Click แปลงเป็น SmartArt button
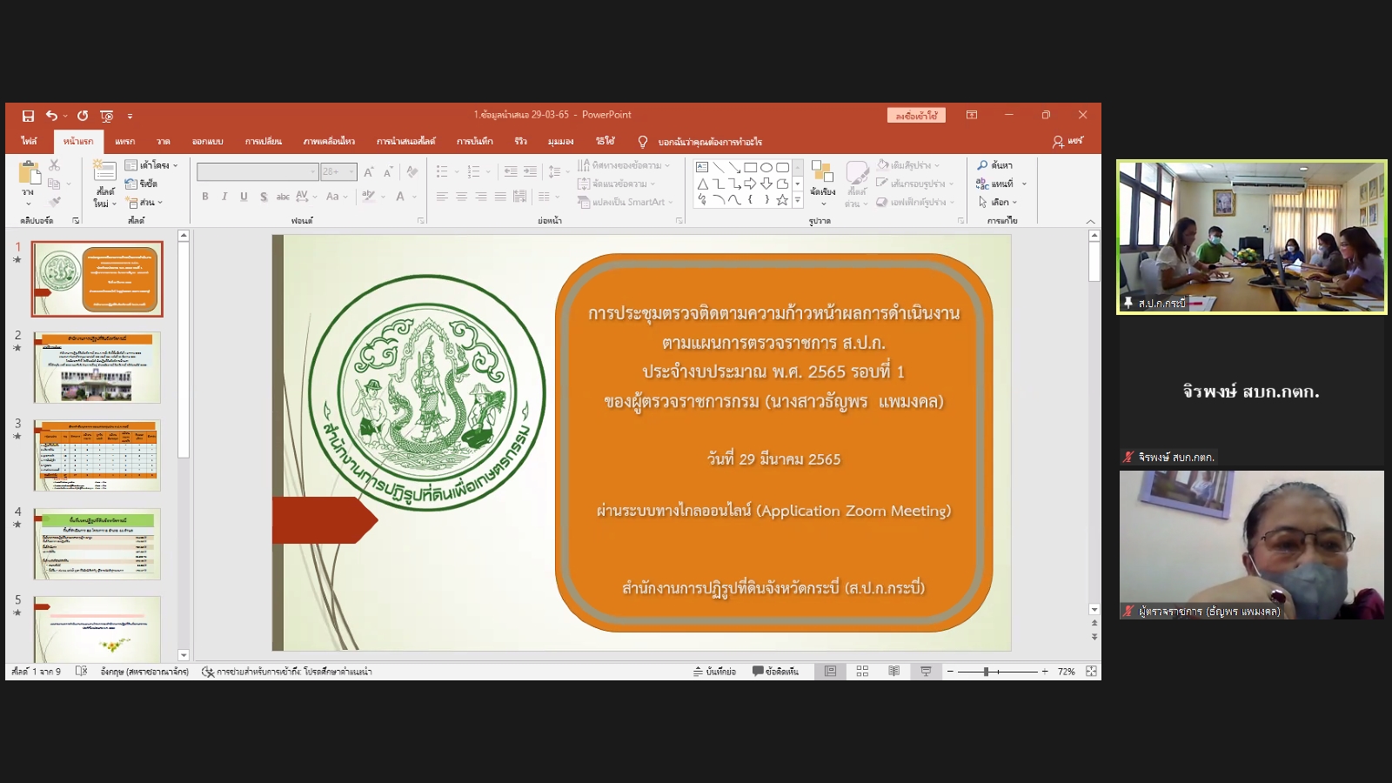The height and width of the screenshot is (783, 1392). (626, 202)
